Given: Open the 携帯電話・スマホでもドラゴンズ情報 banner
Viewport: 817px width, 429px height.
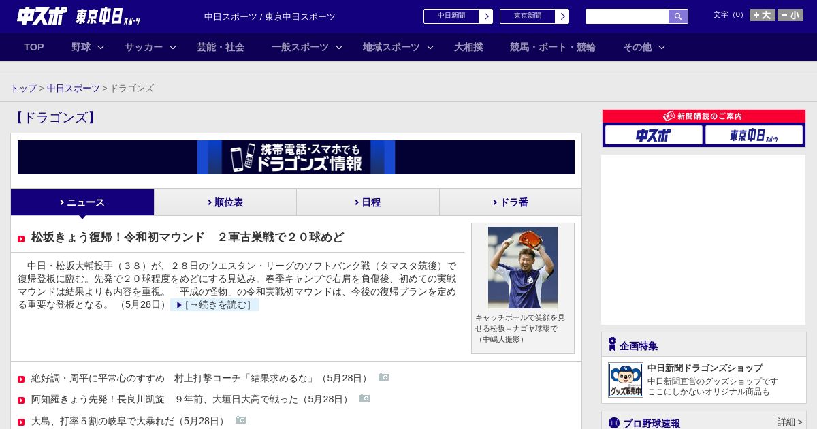Looking at the screenshot, I should 296,157.
